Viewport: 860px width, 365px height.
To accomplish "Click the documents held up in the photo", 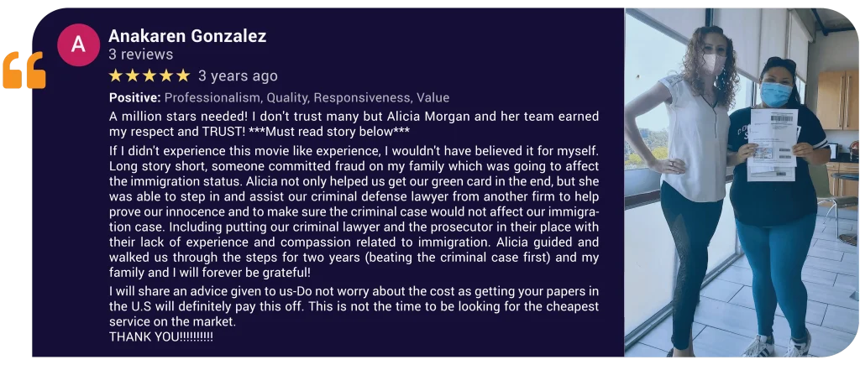I will click(x=772, y=143).
